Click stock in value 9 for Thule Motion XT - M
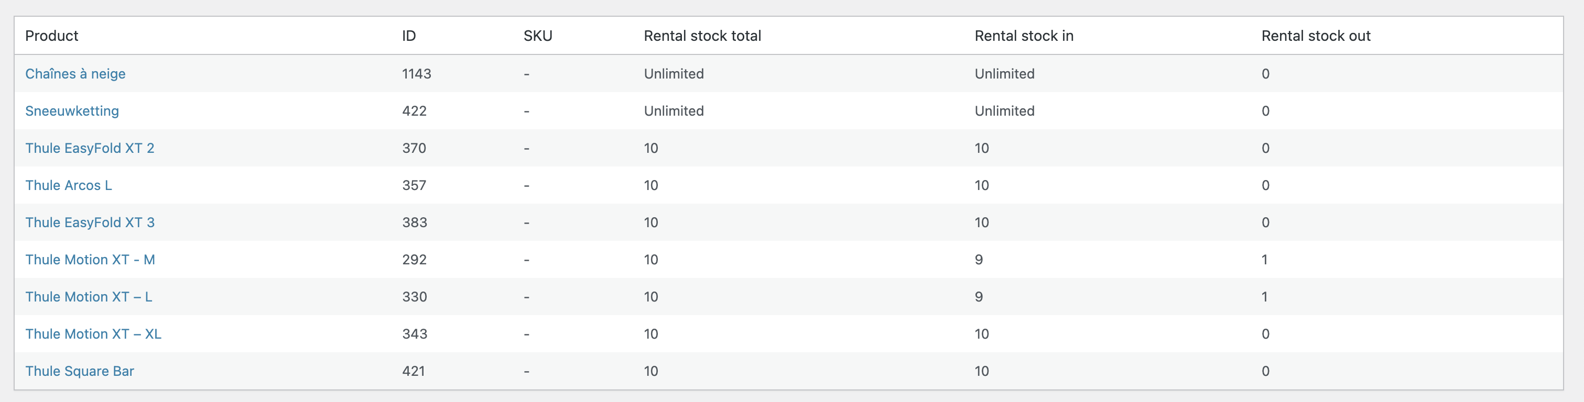Image resolution: width=1584 pixels, height=402 pixels. point(979,260)
